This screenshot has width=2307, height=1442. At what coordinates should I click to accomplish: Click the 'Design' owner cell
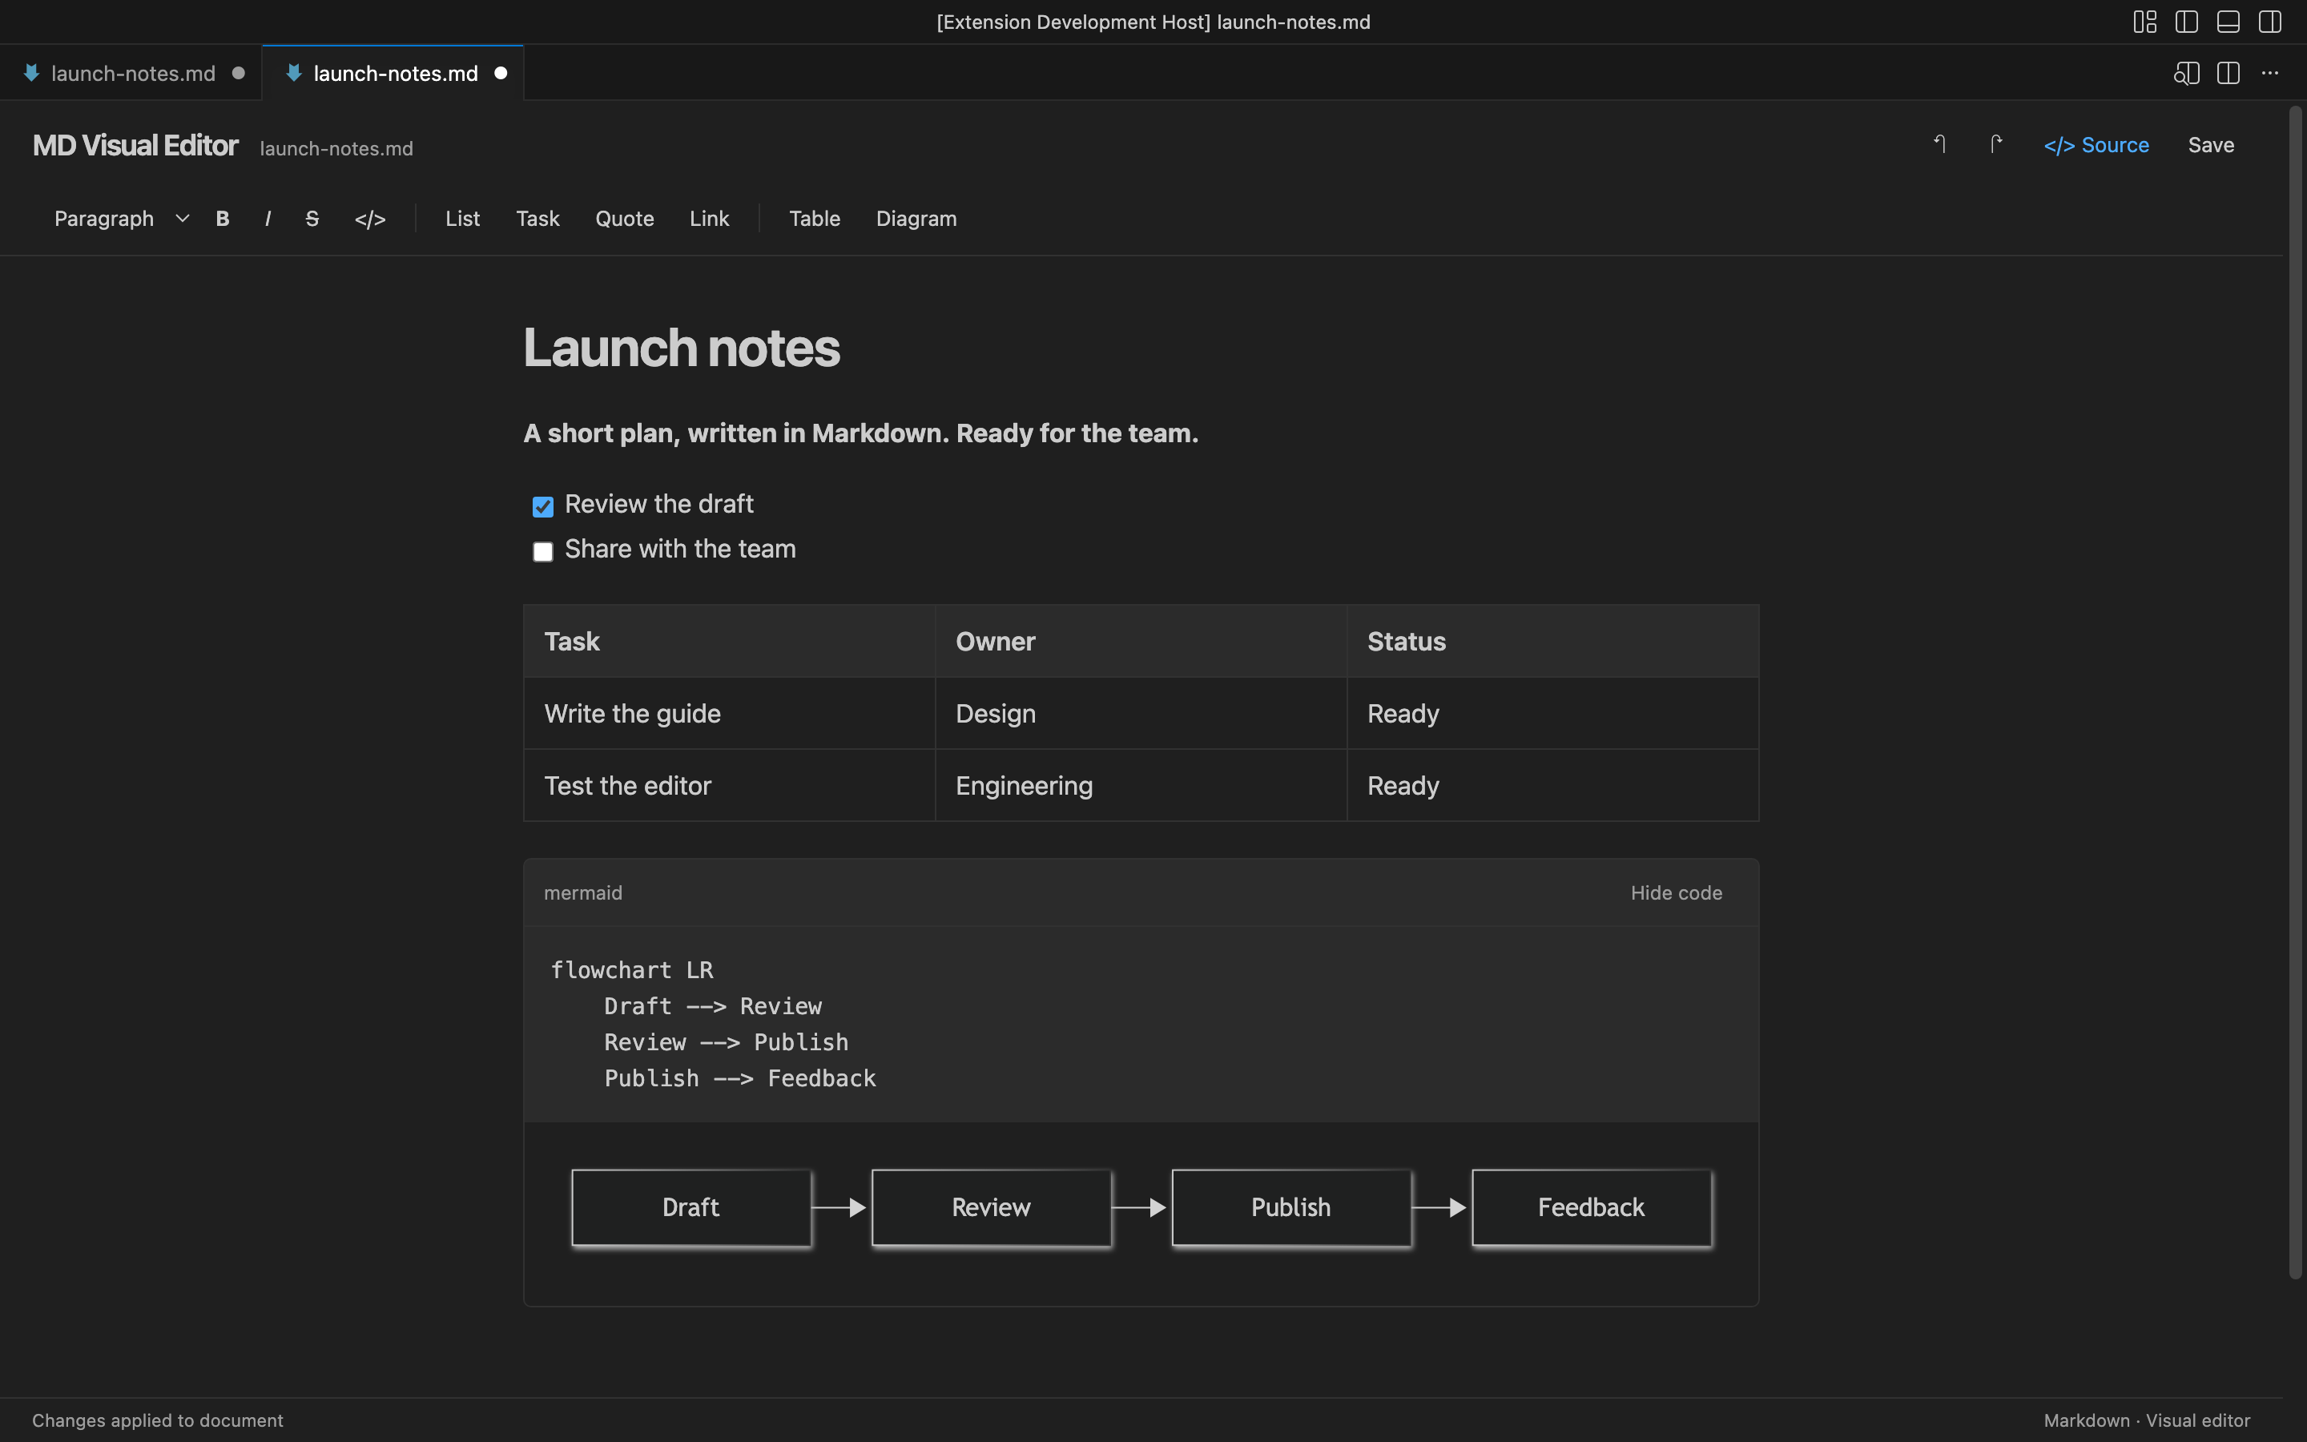tap(1141, 713)
